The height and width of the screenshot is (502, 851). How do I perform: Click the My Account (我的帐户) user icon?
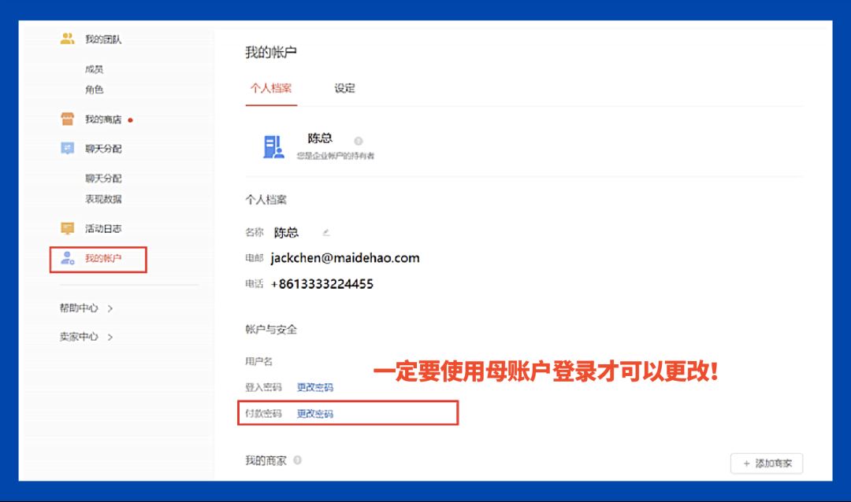(67, 258)
